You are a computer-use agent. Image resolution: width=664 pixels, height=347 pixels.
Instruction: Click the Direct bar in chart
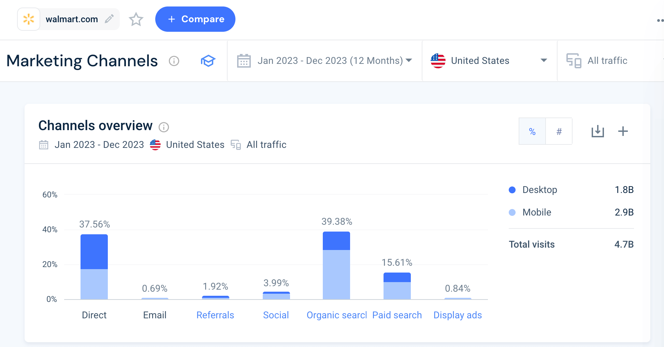[x=94, y=267]
